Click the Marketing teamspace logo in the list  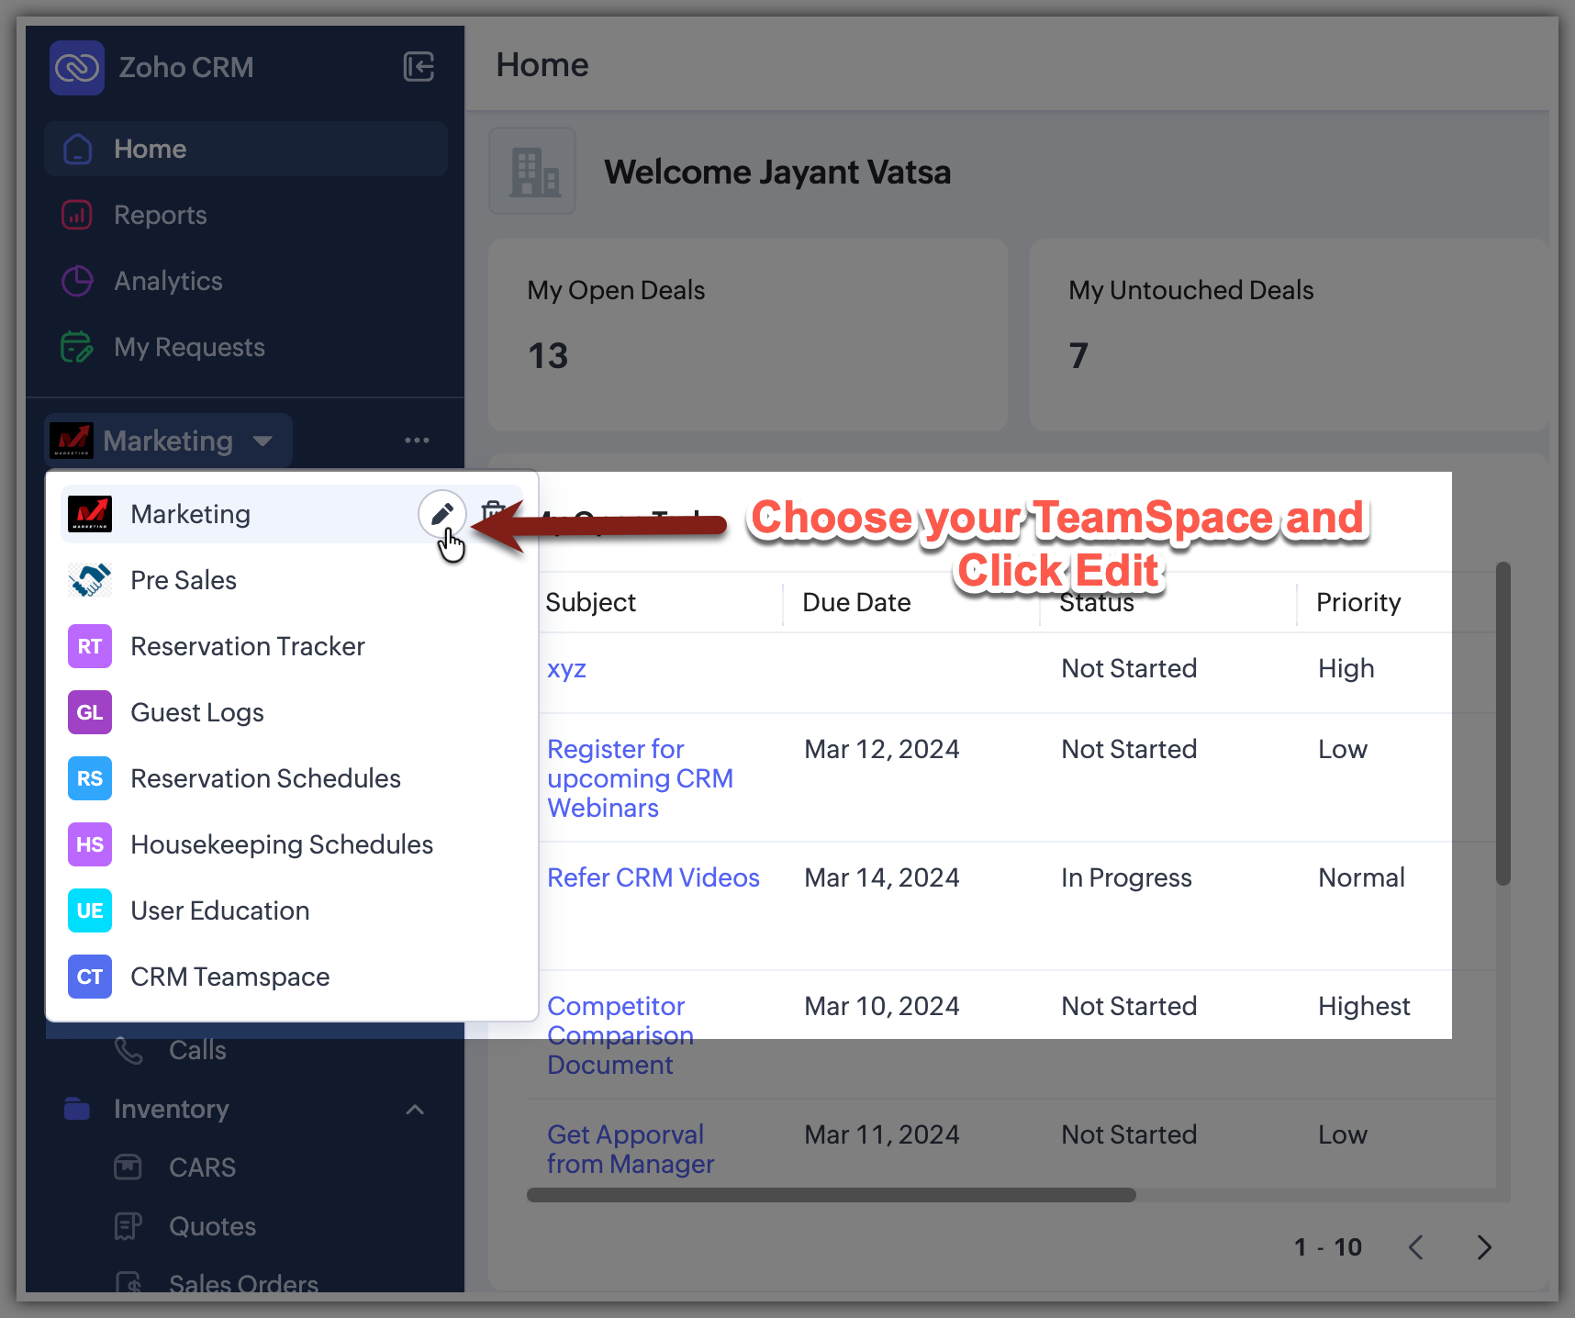click(x=90, y=514)
